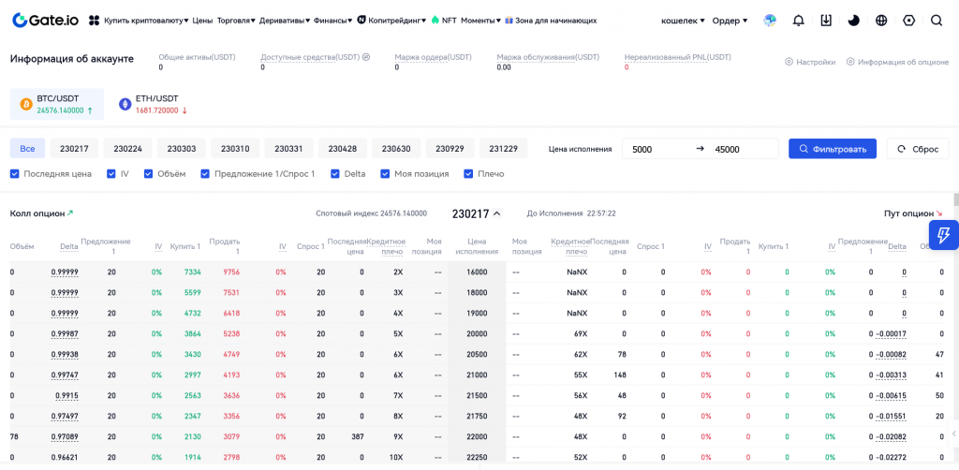Open the language globe icon

[881, 21]
